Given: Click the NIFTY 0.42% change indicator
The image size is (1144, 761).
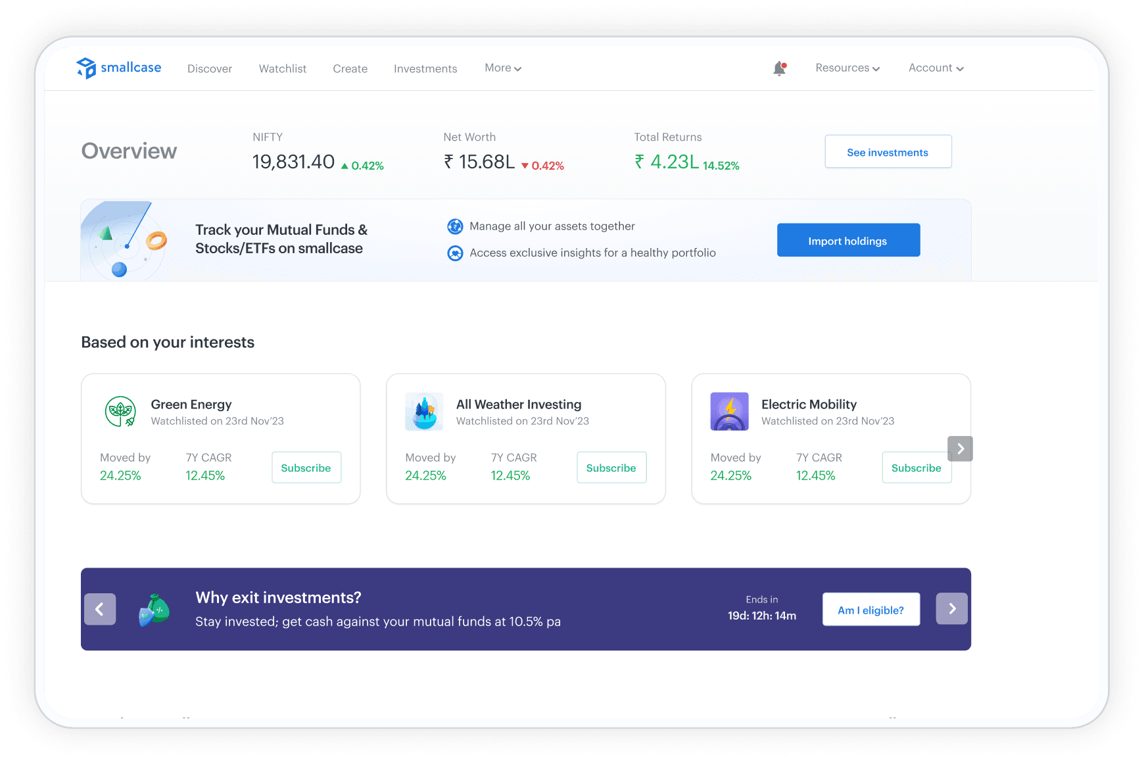Looking at the screenshot, I should coord(362,166).
